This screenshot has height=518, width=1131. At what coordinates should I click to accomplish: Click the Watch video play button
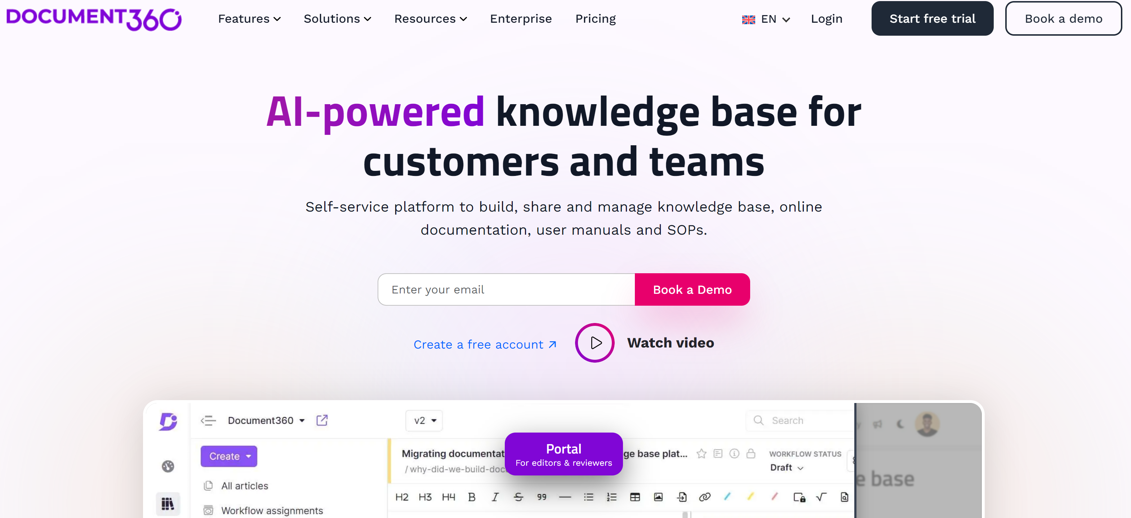[x=596, y=344]
